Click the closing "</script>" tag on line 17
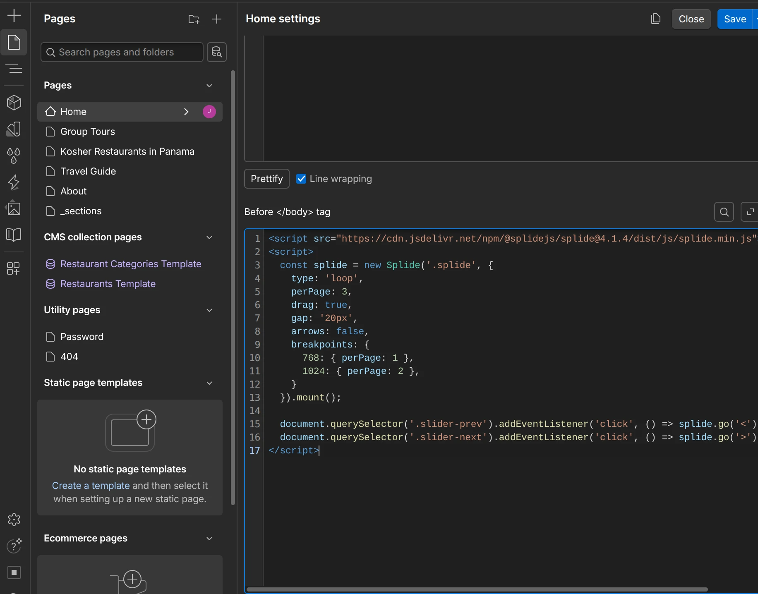 (294, 450)
